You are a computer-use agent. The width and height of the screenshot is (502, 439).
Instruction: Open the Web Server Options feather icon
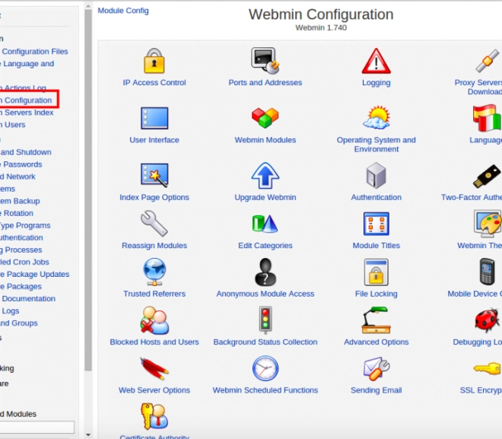(154, 368)
